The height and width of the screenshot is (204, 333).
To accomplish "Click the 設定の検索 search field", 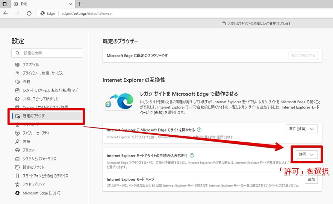I will (x=47, y=53).
